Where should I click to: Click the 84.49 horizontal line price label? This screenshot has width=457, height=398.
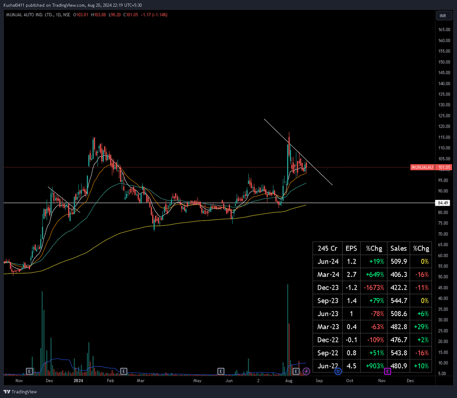point(443,203)
